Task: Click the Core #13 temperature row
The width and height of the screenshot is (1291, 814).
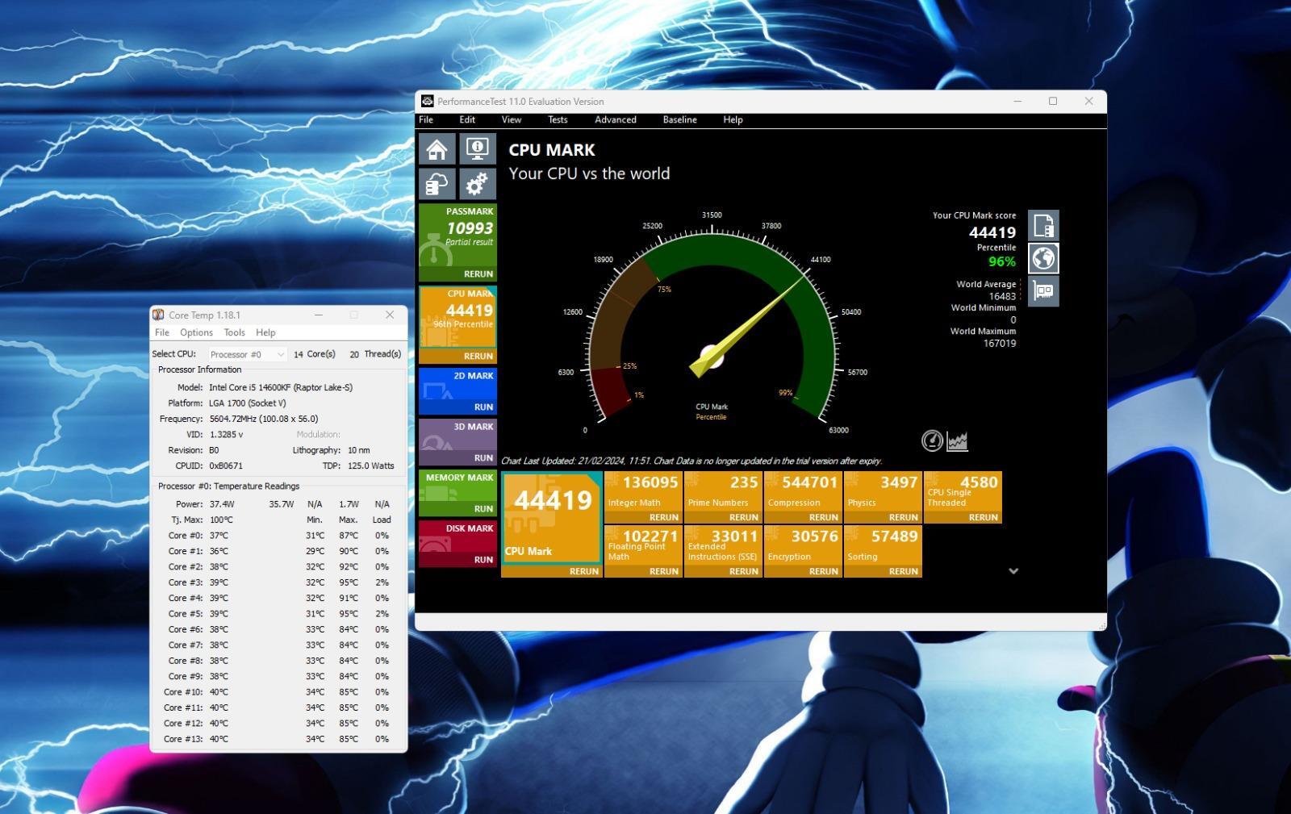Action: [278, 739]
